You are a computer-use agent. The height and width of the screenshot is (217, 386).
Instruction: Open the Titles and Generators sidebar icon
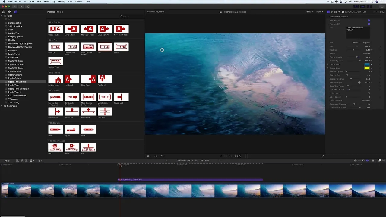16,12
